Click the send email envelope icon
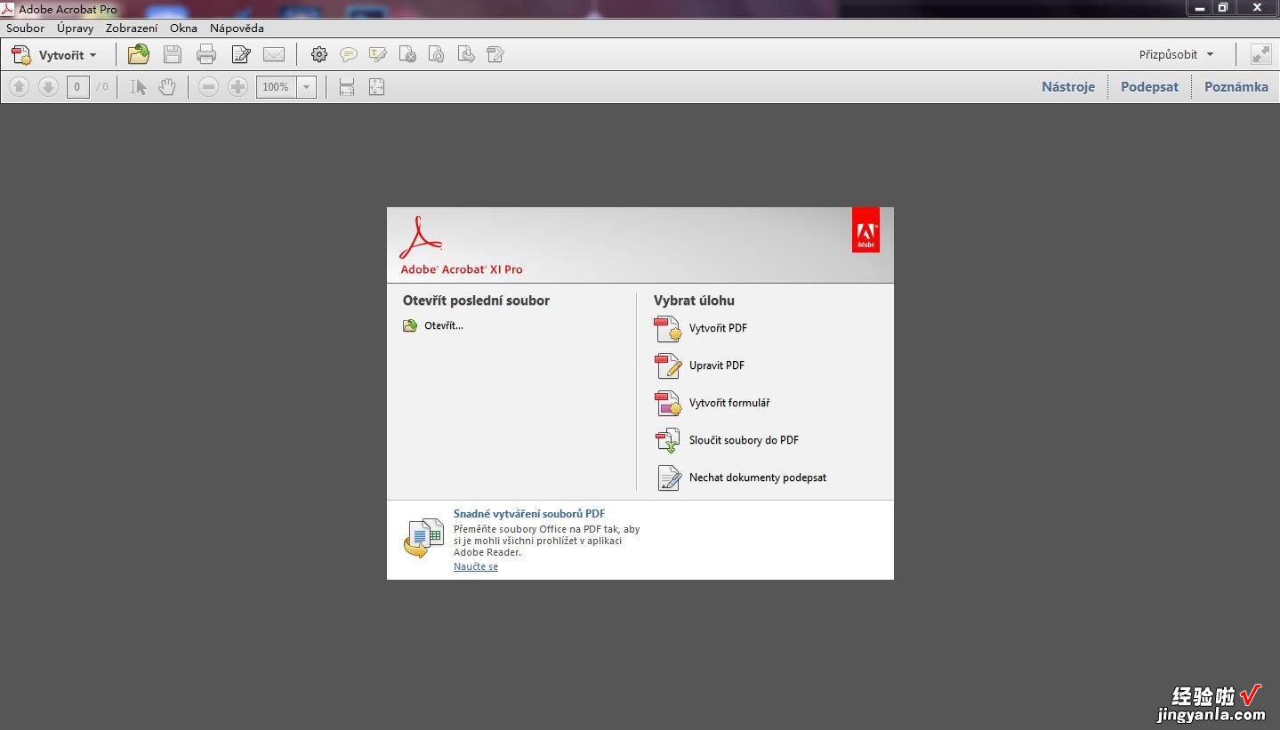This screenshot has width=1280, height=730. pos(274,54)
